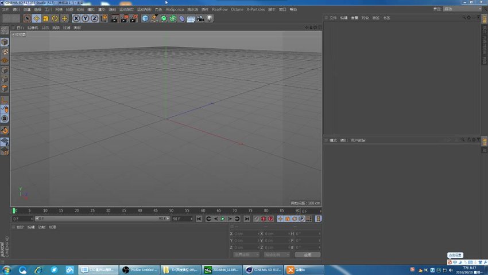The height and width of the screenshot is (275, 488).
Task: Click the 应用 apply button
Action: 308,254
